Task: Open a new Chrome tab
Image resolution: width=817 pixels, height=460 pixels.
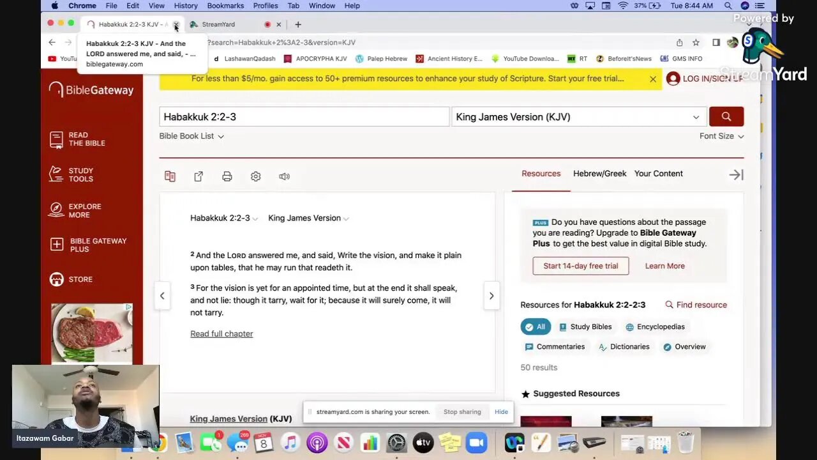Action: [x=298, y=24]
